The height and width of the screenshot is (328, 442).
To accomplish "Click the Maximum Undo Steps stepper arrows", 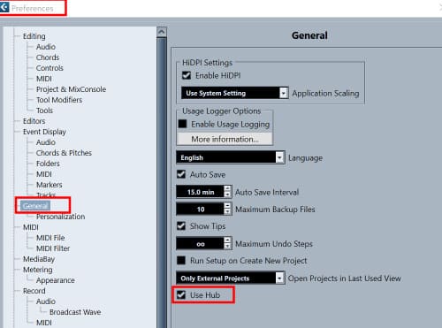I will tap(227, 243).
